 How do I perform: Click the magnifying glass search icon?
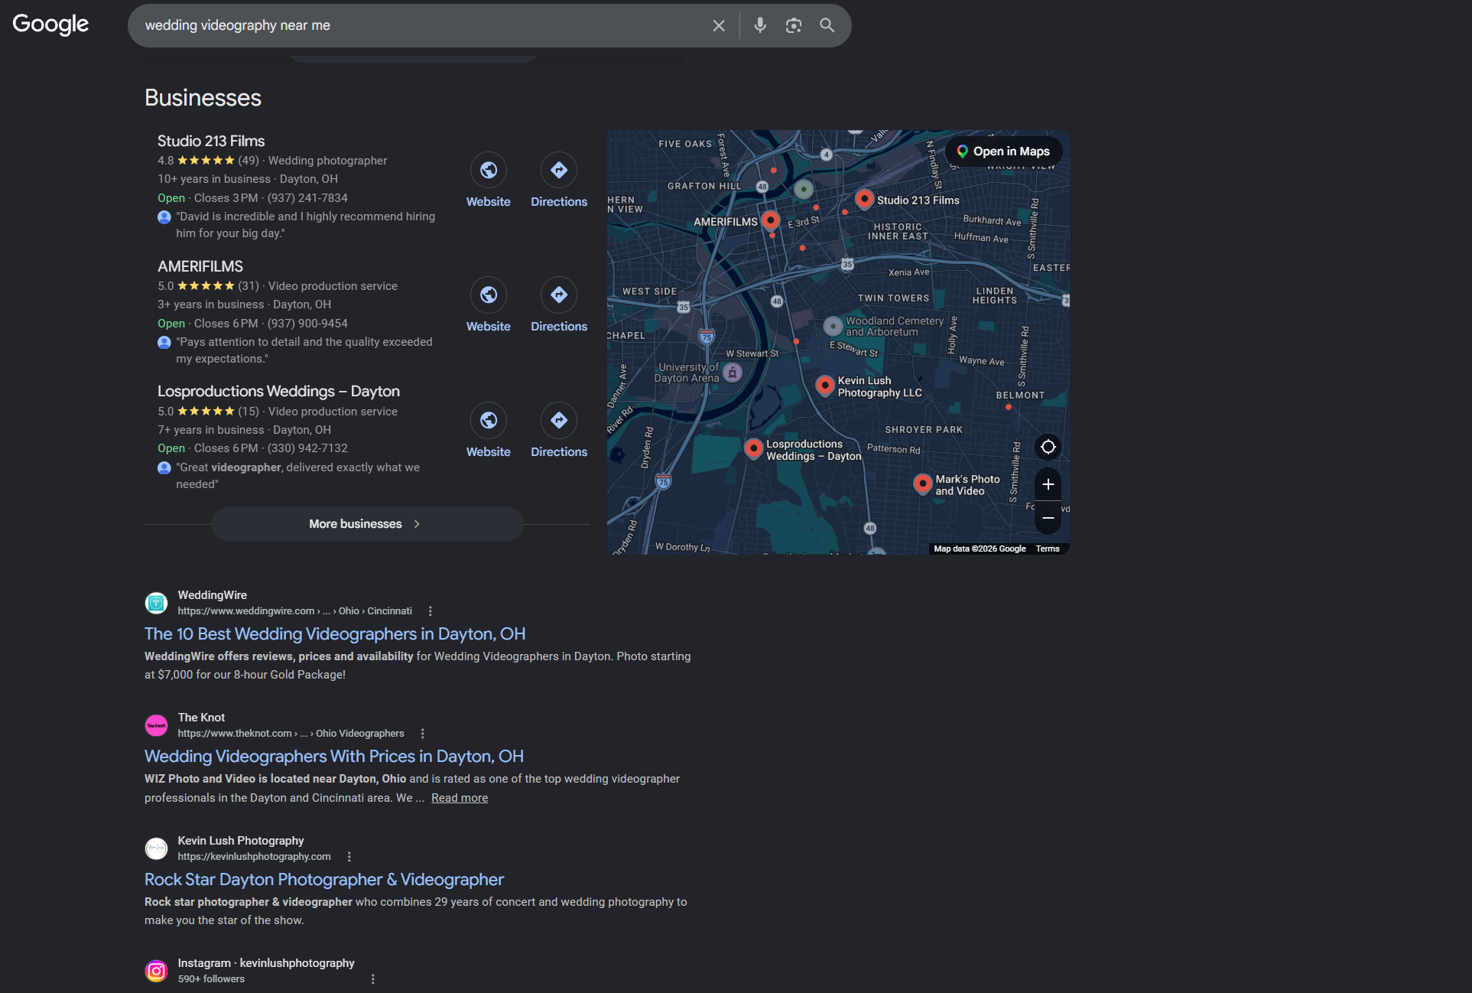[x=827, y=25]
